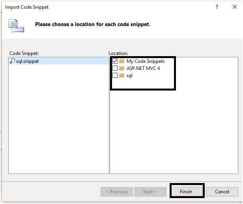Click the Import Code Snippet title bar

pyautogui.click(x=99, y=7)
